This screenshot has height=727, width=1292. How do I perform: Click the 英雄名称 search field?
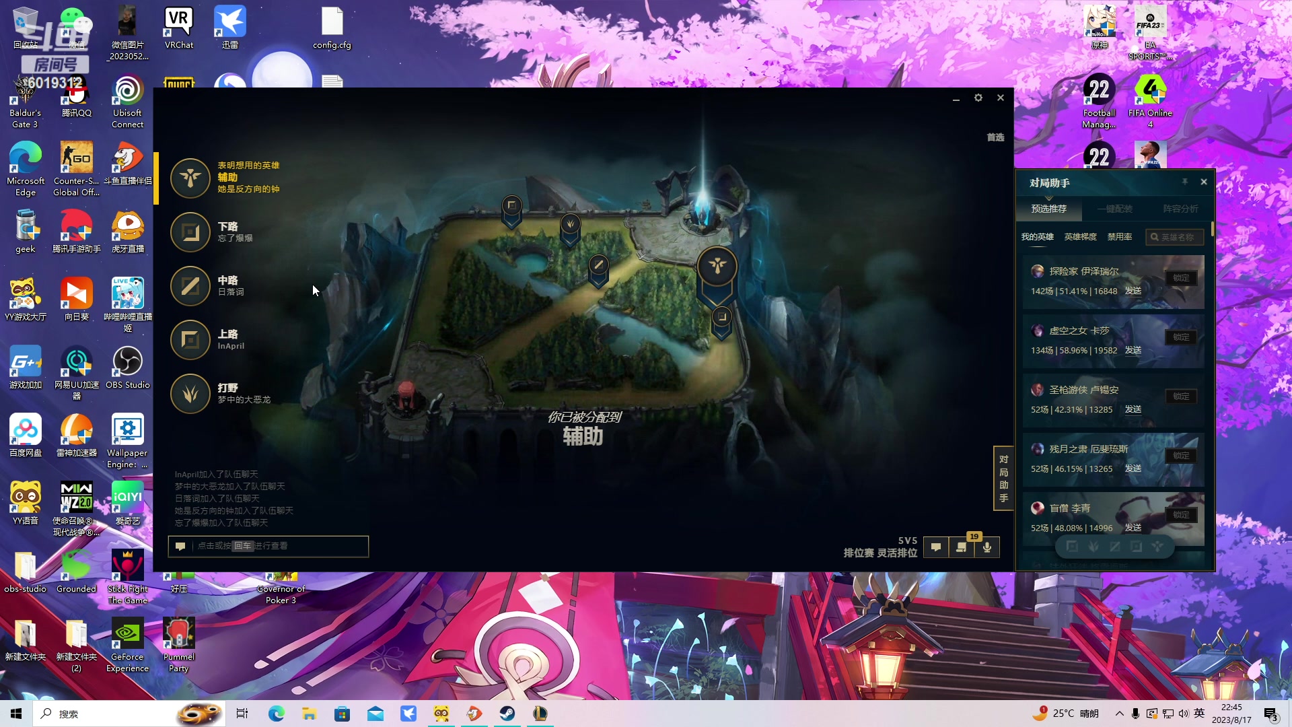1175,237
